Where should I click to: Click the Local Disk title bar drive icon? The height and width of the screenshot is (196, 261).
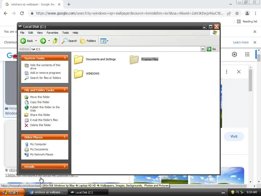click(x=20, y=26)
